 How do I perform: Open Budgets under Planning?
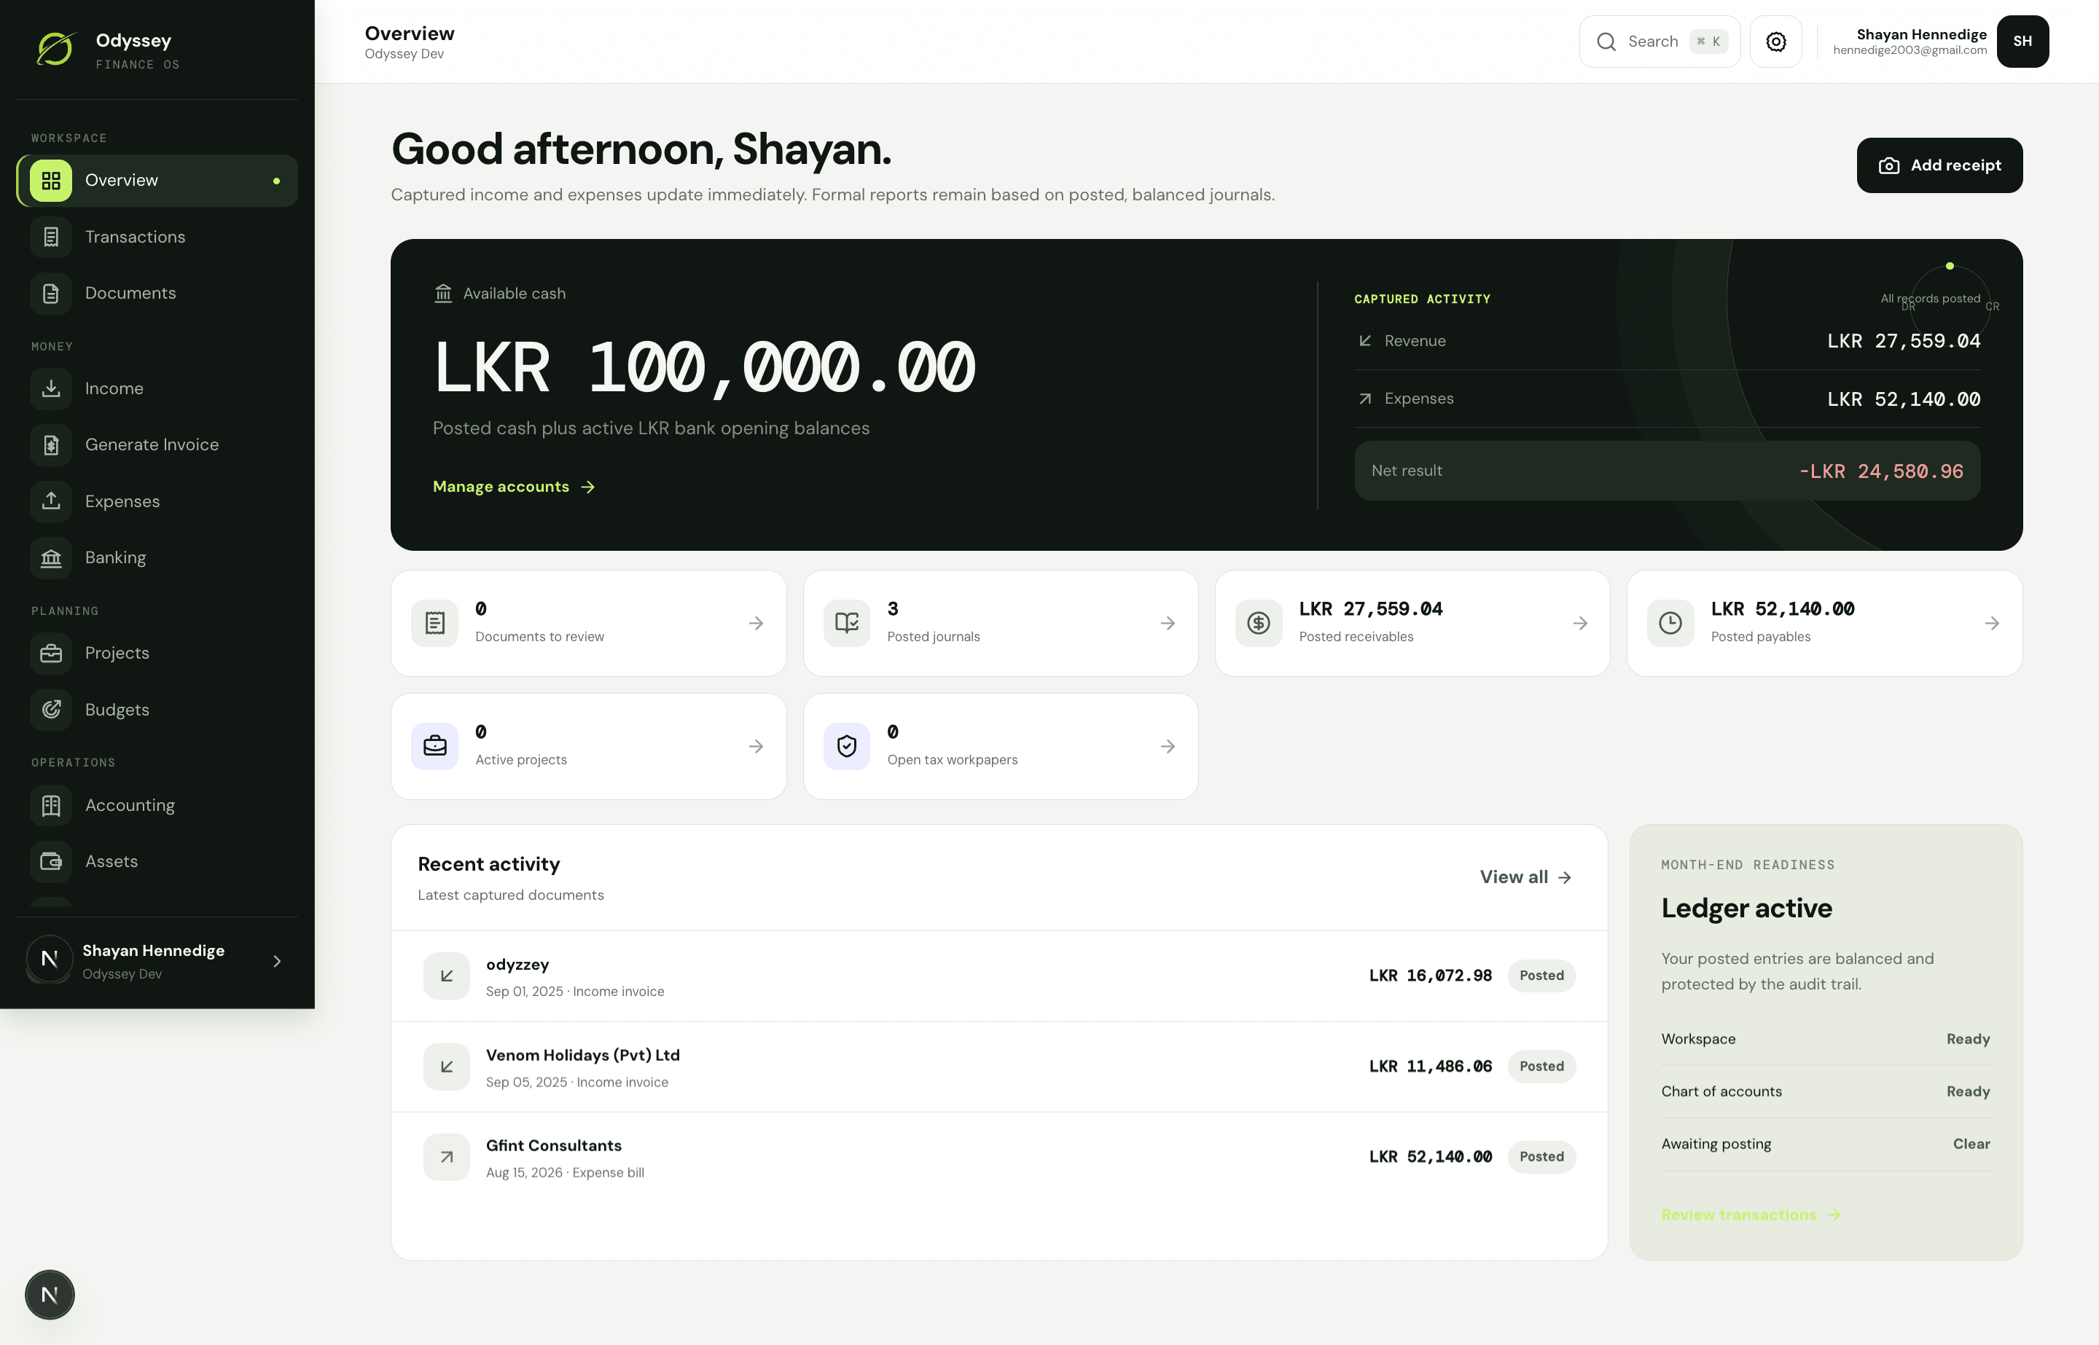click(x=157, y=709)
